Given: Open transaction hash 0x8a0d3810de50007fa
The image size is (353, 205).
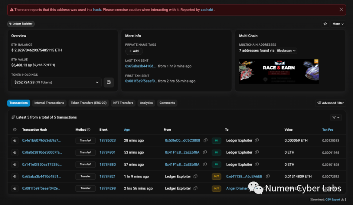Looking at the screenshot, I should click(42, 152).
